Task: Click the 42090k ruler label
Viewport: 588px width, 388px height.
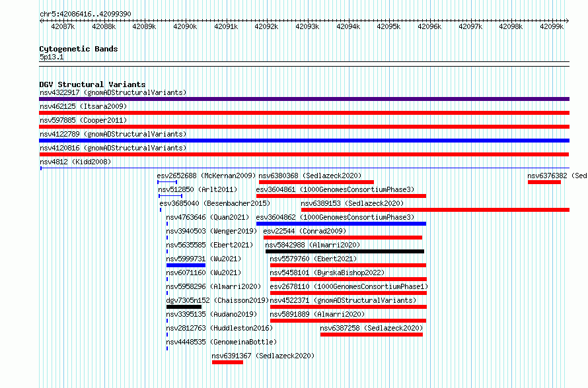Action: [185, 26]
